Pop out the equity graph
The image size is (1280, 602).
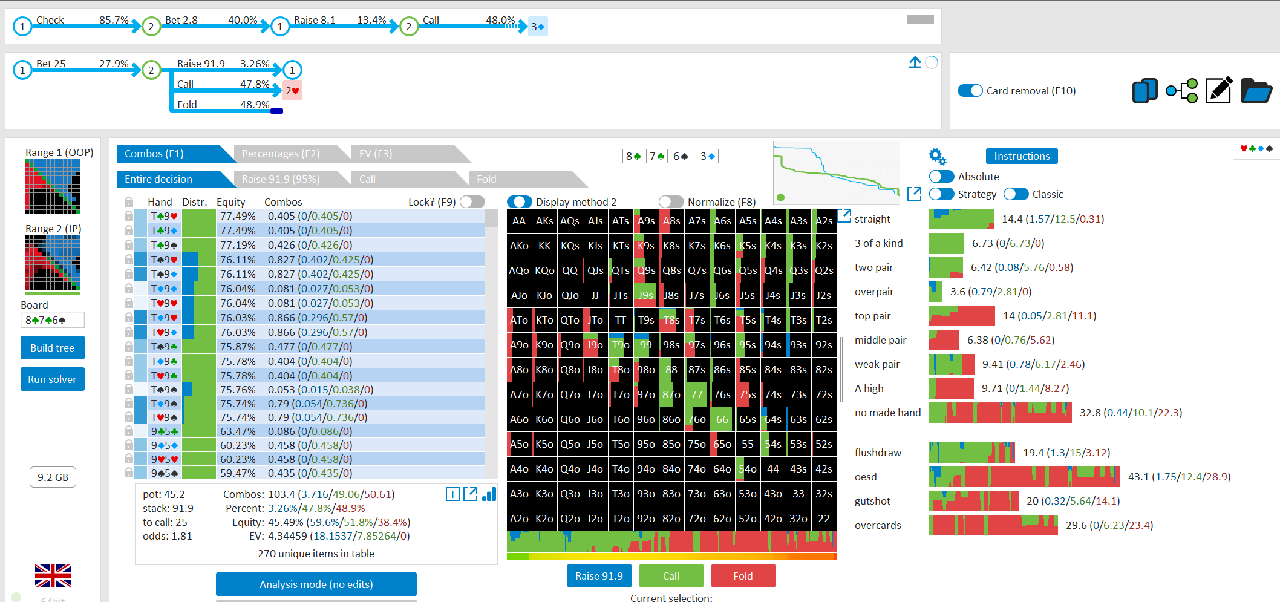[x=915, y=194]
